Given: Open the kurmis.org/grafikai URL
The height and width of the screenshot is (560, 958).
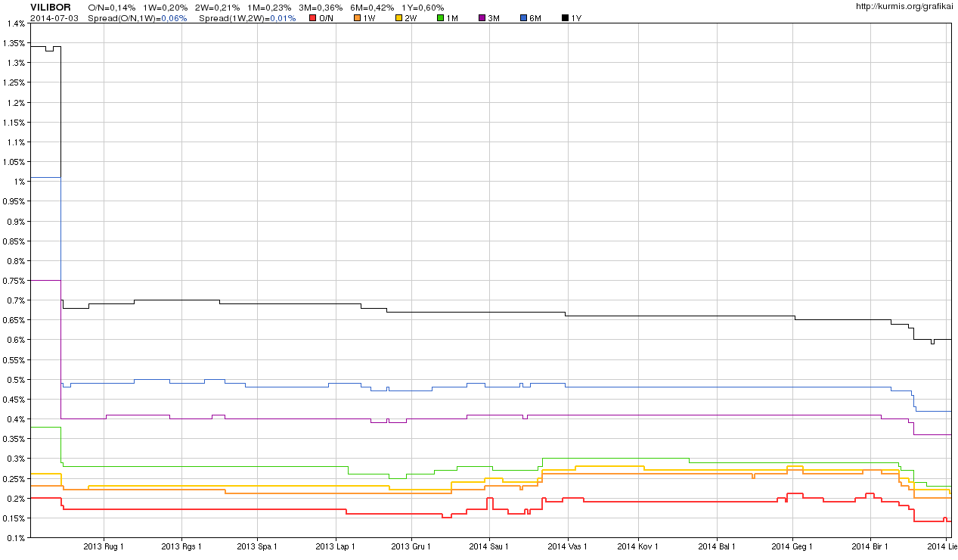Looking at the screenshot, I should (x=906, y=6).
